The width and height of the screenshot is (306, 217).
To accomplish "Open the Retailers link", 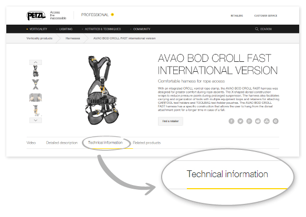I will pyautogui.click(x=237, y=16).
